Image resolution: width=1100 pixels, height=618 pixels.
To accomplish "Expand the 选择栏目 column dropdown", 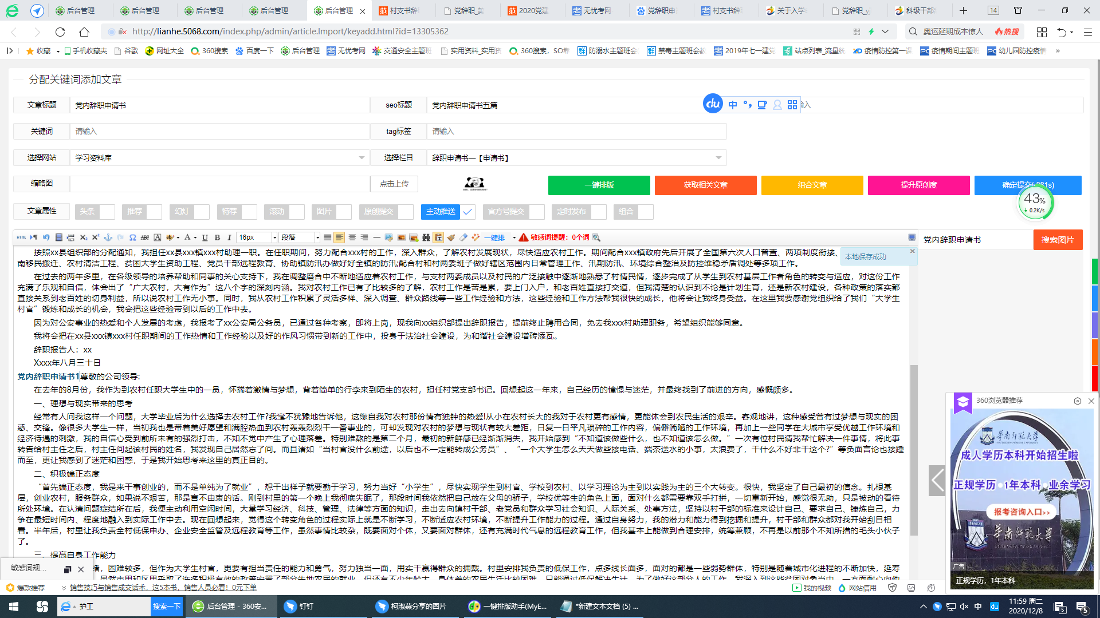I will pos(720,157).
